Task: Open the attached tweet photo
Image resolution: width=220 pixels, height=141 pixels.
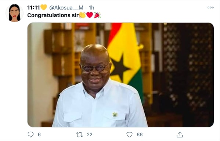Action: coord(120,75)
